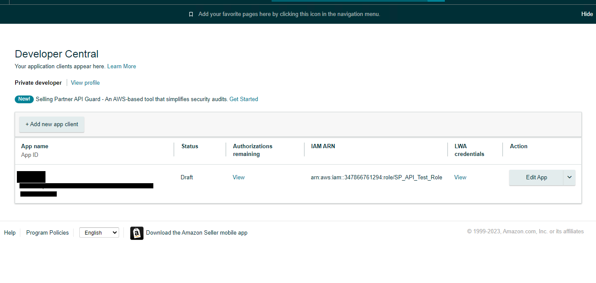Click the IAM ARN role value text
This screenshot has height=283, width=596.
pyautogui.click(x=376, y=178)
